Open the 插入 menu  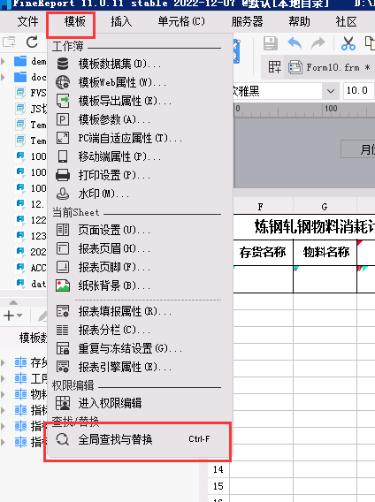[x=121, y=22]
